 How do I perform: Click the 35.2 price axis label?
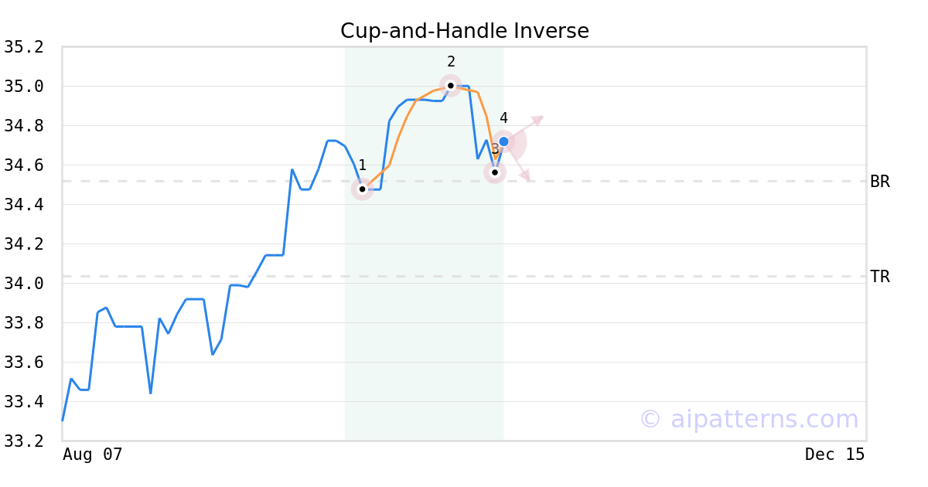[x=24, y=47]
